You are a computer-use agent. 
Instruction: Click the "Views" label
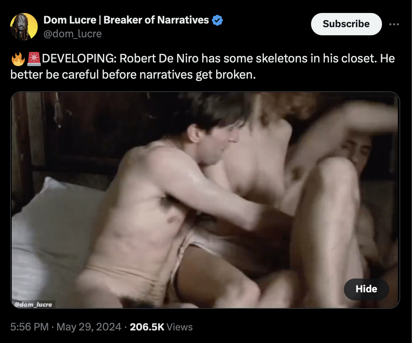[x=180, y=327]
